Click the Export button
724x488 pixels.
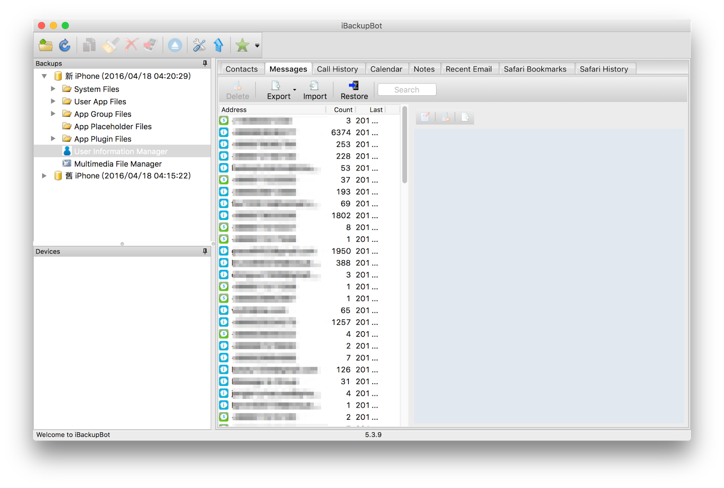tap(279, 90)
